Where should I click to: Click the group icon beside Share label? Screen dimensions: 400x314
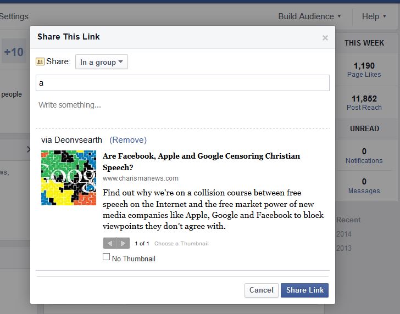40,61
